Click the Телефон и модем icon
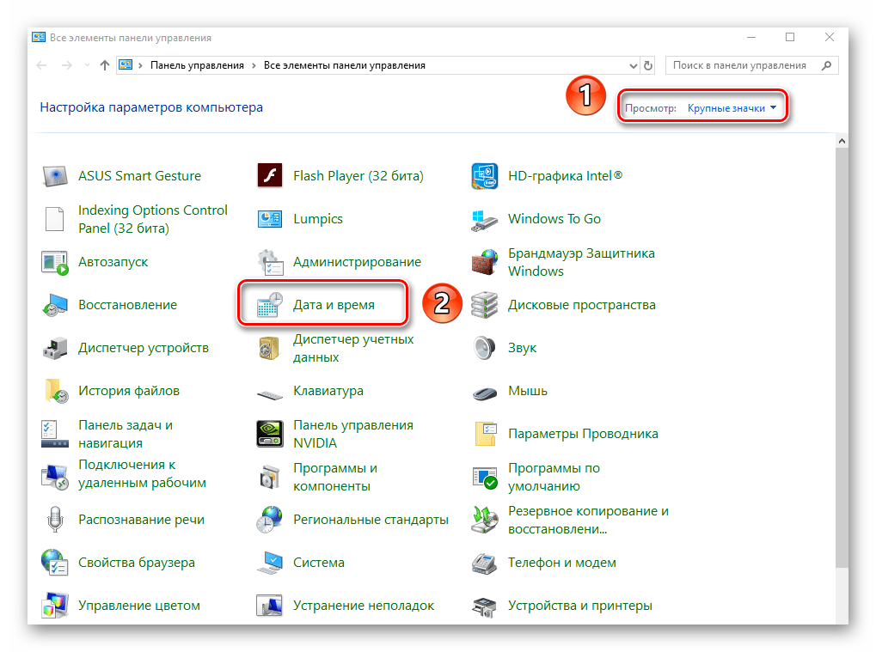 [x=484, y=564]
